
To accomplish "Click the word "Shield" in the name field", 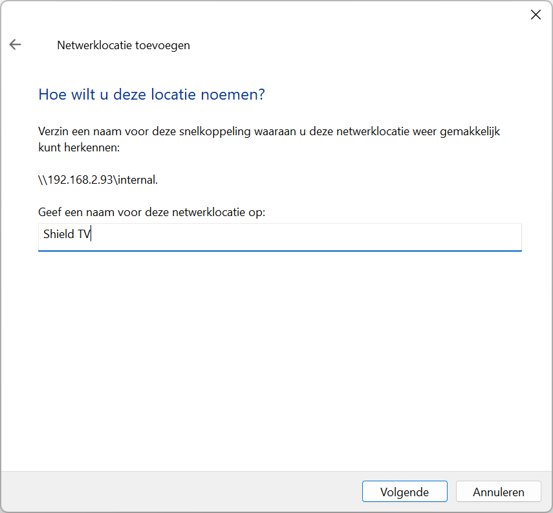I will coord(58,235).
